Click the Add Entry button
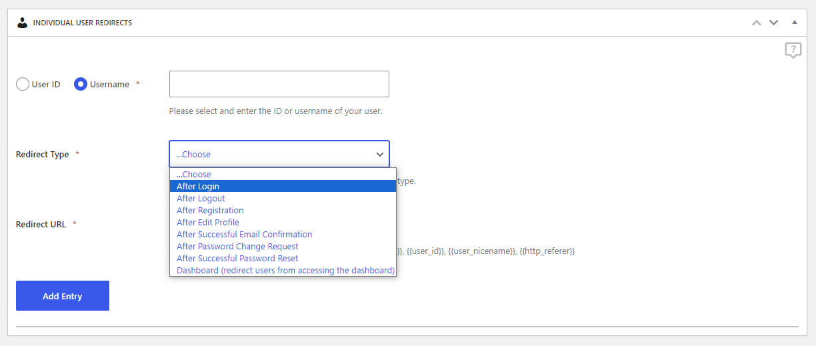The image size is (816, 346). tap(63, 295)
